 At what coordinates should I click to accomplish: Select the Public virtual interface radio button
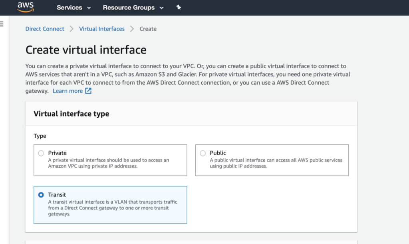[203, 153]
